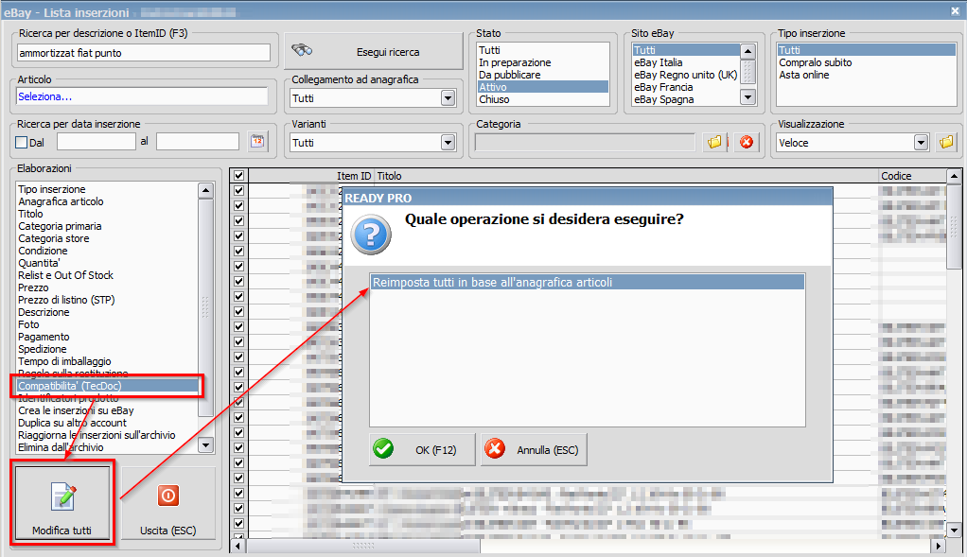Click the binoculars icon on Esegui ricerca

[x=302, y=50]
